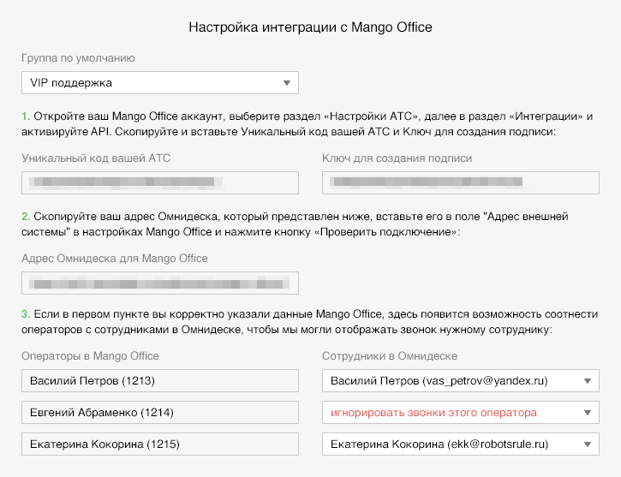621x477 pixels.
Task: Select the 'Адрес Омнидеска для Mango Office' field
Action: coord(160,283)
